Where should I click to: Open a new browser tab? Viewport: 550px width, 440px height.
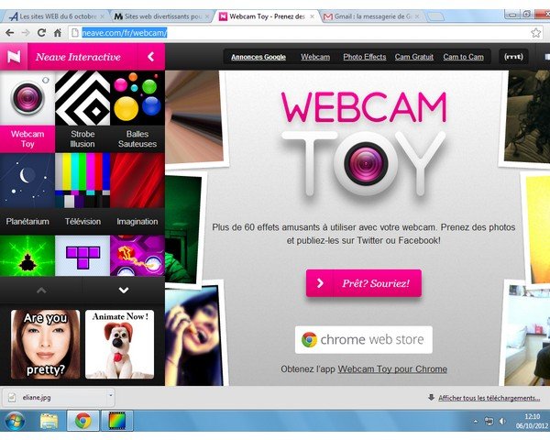[434, 16]
